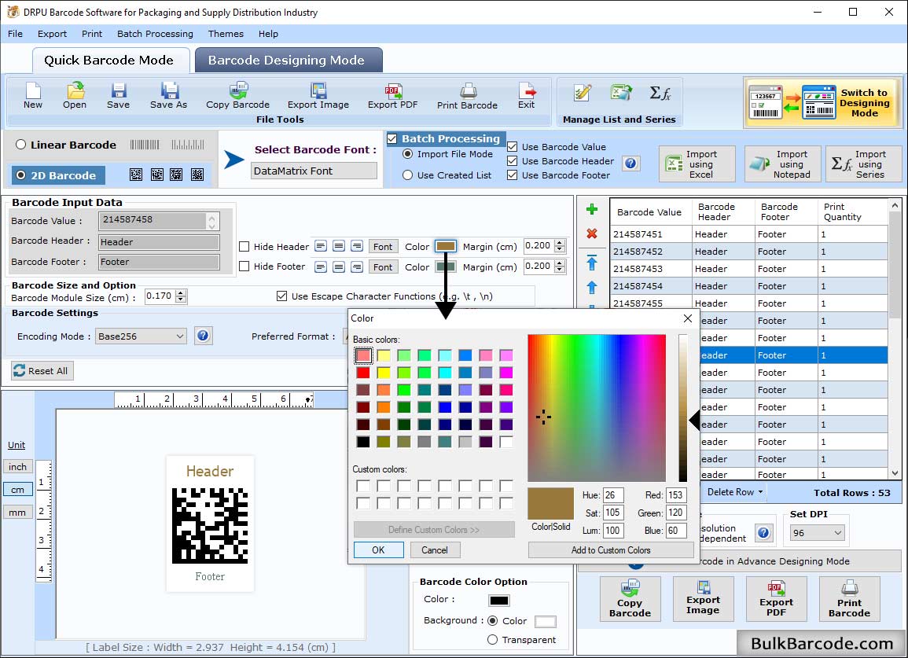Open the File menu
This screenshot has height=658, width=908.
[15, 34]
